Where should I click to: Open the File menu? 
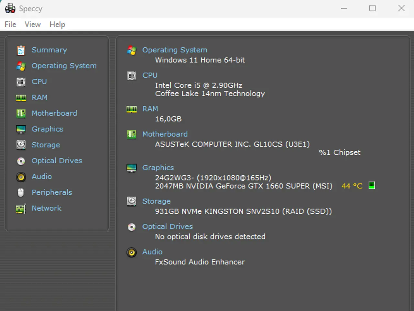click(10, 25)
